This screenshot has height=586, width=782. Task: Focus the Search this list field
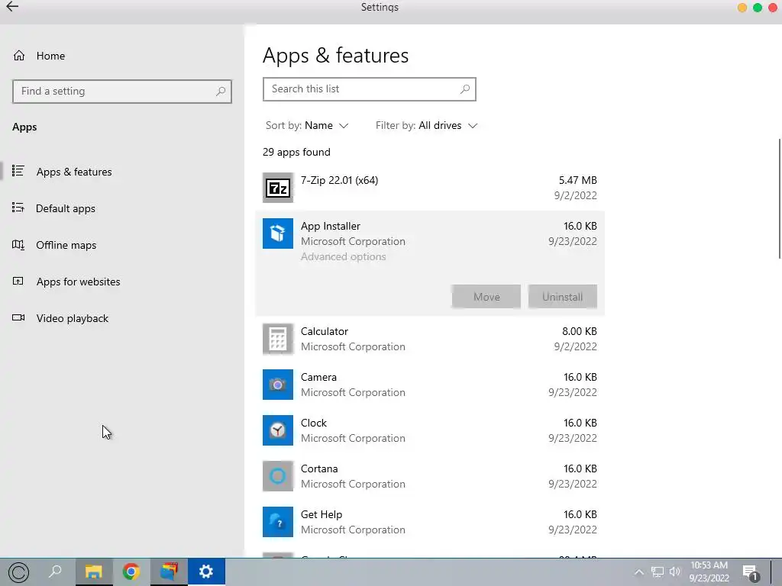[x=369, y=89]
